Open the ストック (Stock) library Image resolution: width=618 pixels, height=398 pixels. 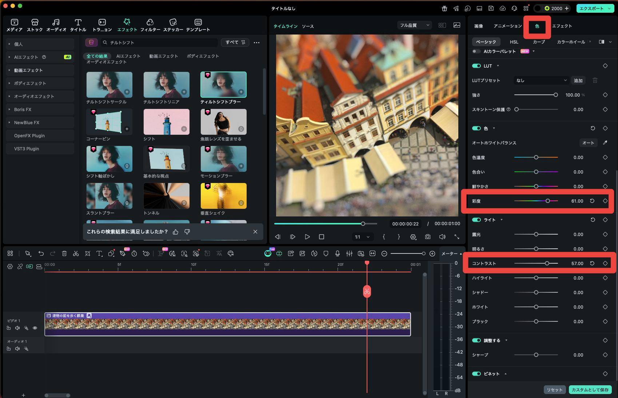[35, 25]
